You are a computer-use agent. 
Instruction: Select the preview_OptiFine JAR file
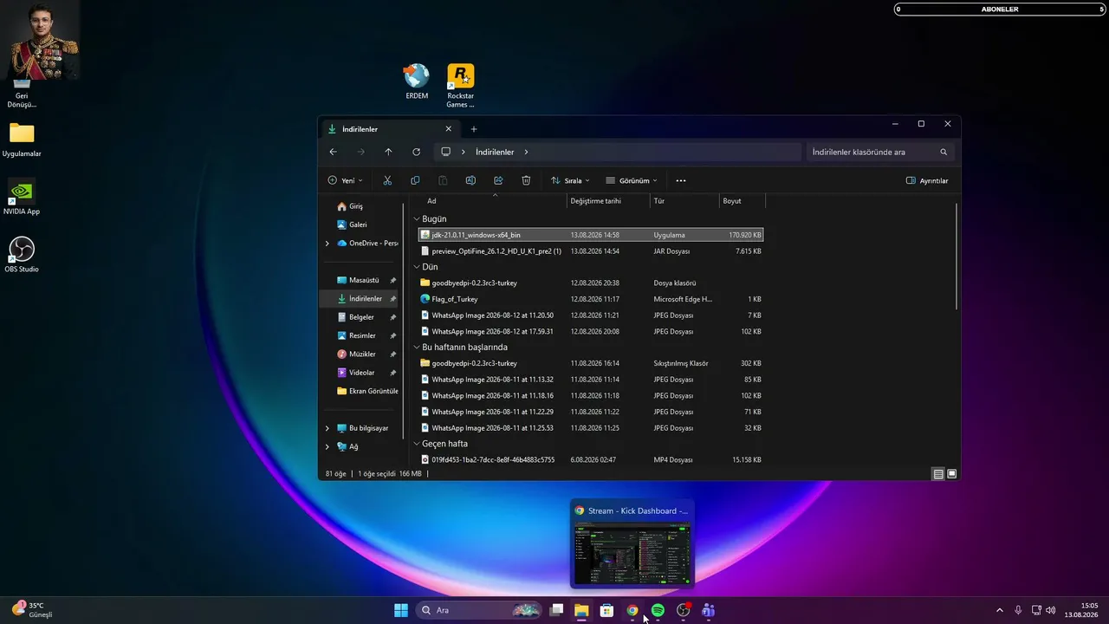click(590, 251)
